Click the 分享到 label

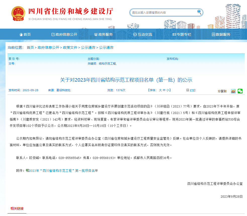222,91
